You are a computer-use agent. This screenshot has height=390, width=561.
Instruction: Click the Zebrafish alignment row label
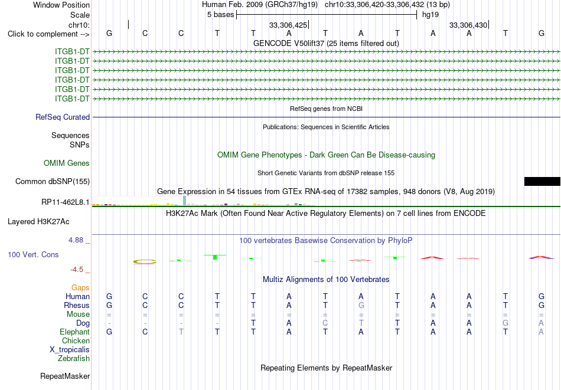(x=74, y=359)
